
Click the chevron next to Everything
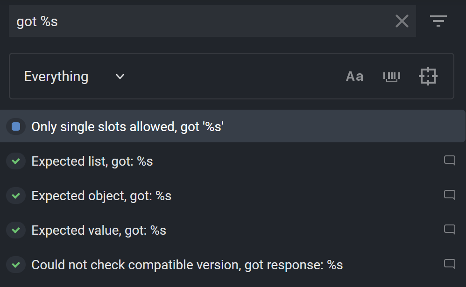point(120,77)
